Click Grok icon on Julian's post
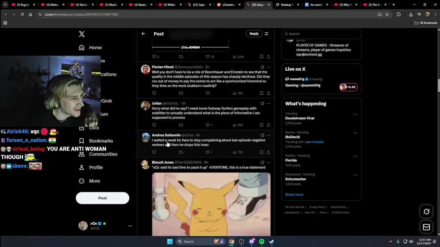 (262, 103)
